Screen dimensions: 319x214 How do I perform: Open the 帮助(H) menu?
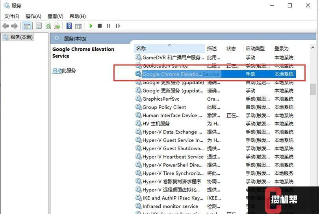tap(78, 16)
